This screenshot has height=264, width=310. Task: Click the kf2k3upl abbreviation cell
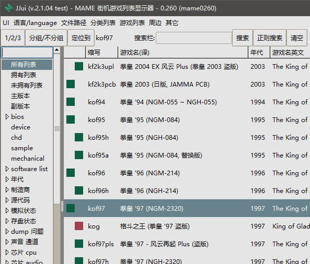(x=101, y=67)
